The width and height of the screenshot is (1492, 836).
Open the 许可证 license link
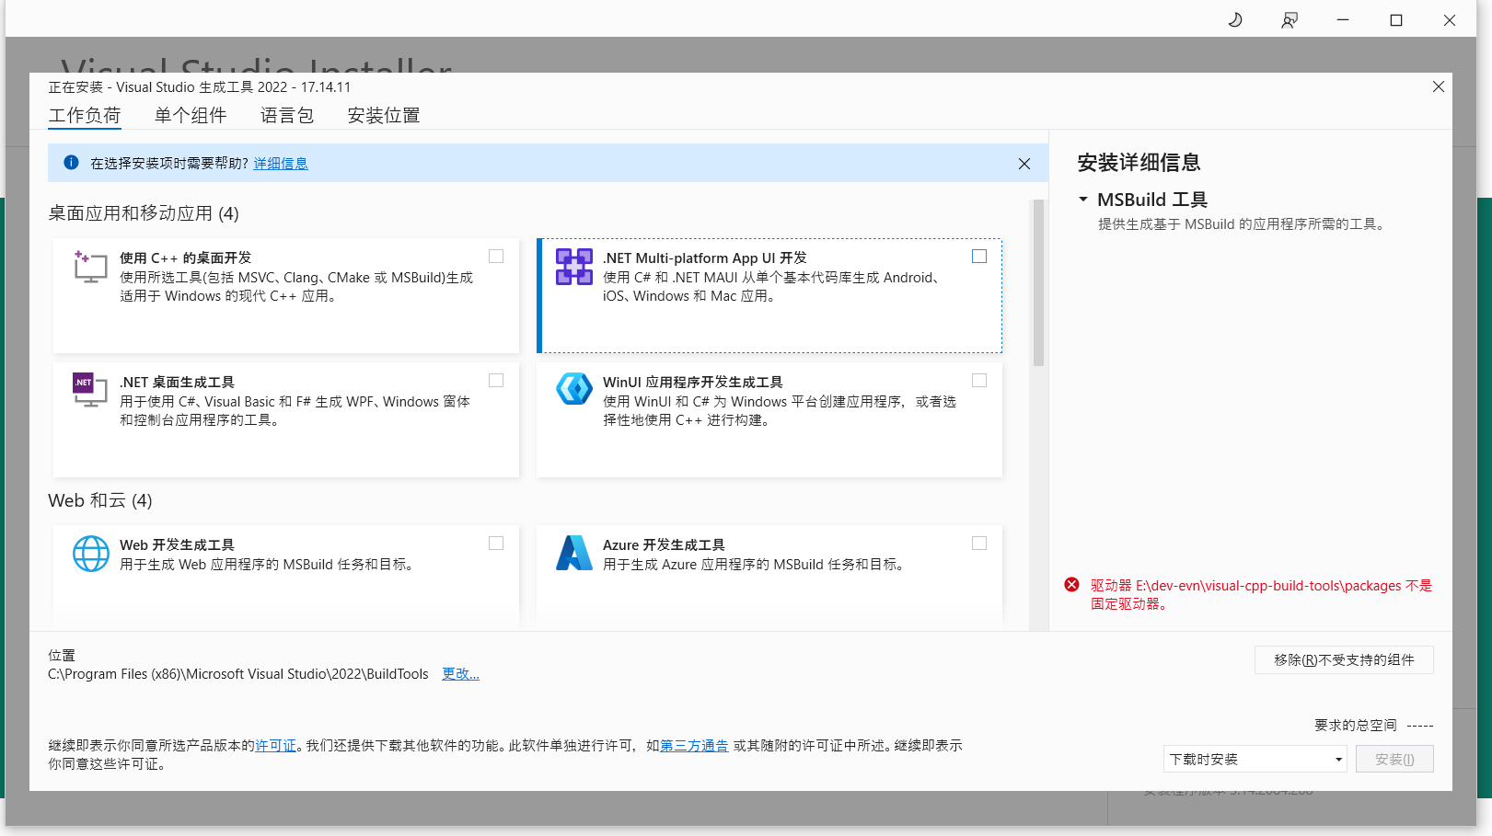276,746
